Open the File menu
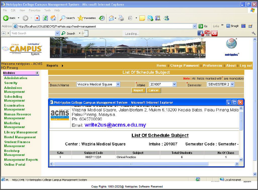258x190 pixels. pyautogui.click(x=5, y=10)
